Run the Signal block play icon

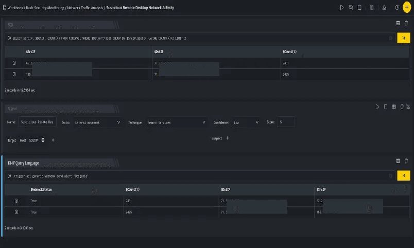tap(377, 107)
